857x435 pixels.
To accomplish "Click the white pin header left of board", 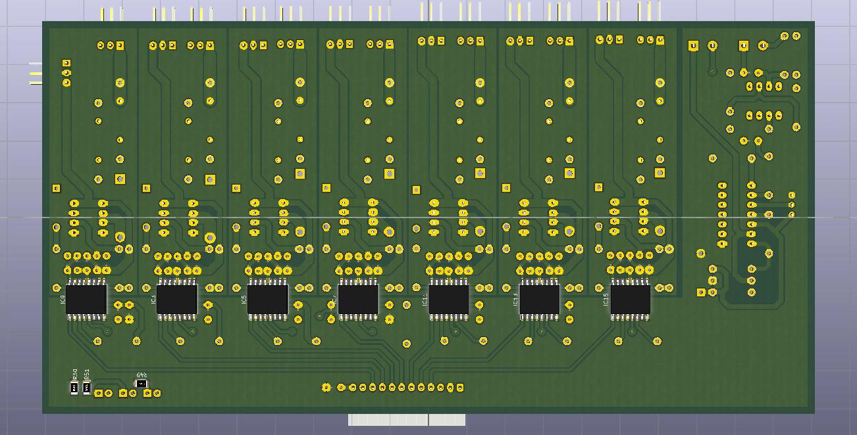I will pos(36,74).
